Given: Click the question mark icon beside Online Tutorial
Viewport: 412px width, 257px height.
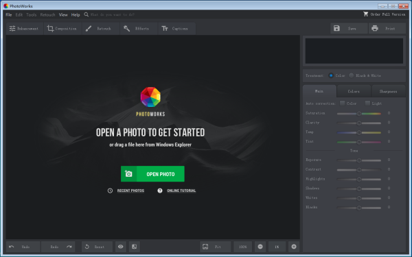Looking at the screenshot, I should click(160, 191).
